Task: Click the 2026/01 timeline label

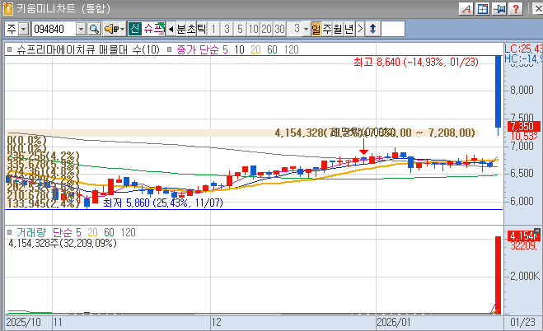Action: [394, 322]
